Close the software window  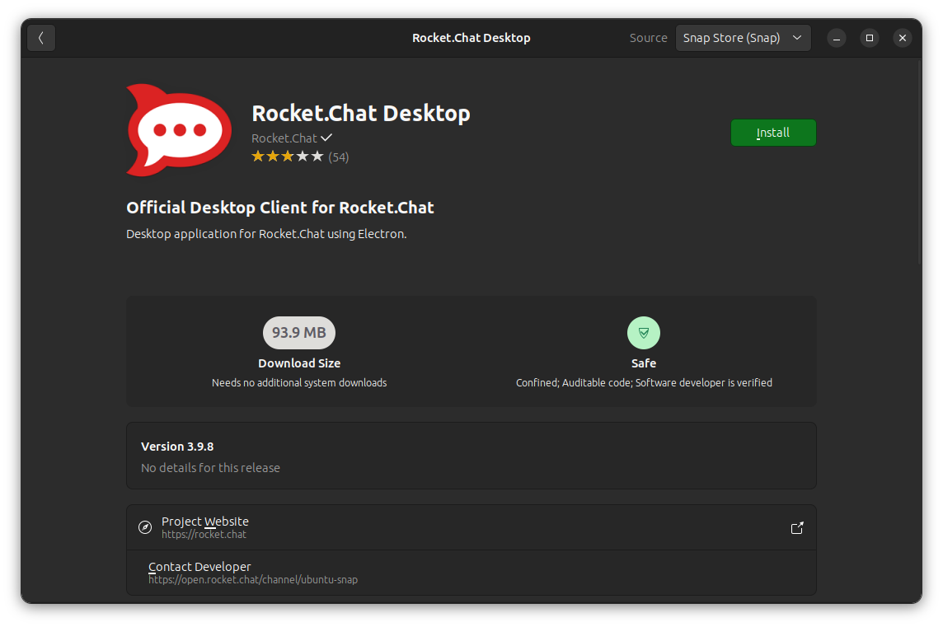[903, 38]
